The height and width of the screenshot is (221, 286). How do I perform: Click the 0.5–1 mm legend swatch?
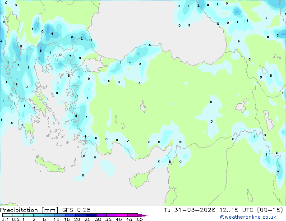pos(18,215)
